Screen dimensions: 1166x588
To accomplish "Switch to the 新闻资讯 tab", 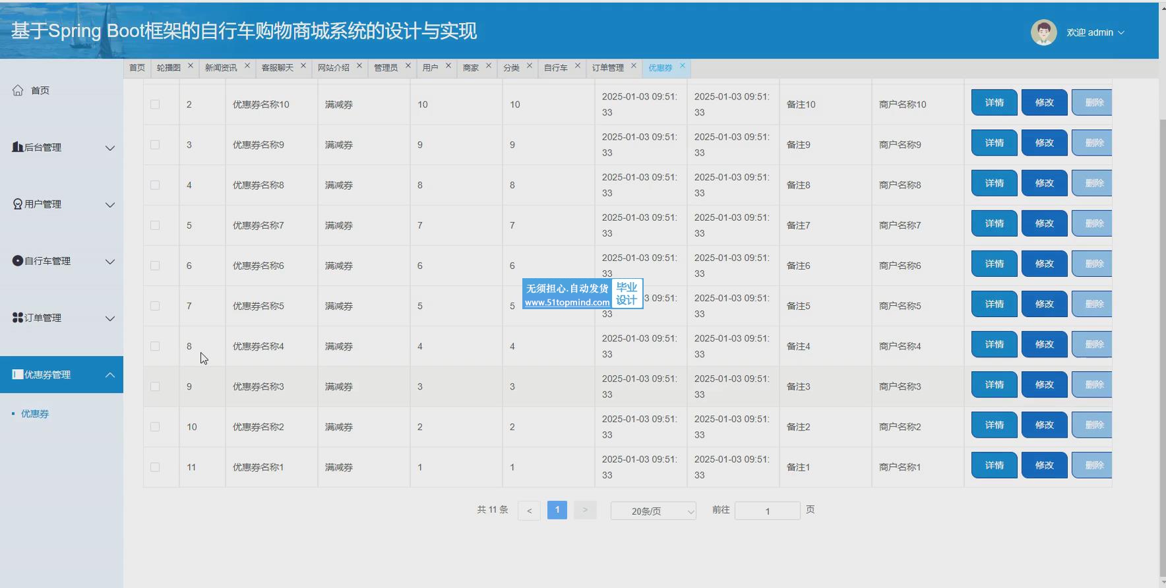I will coord(221,68).
